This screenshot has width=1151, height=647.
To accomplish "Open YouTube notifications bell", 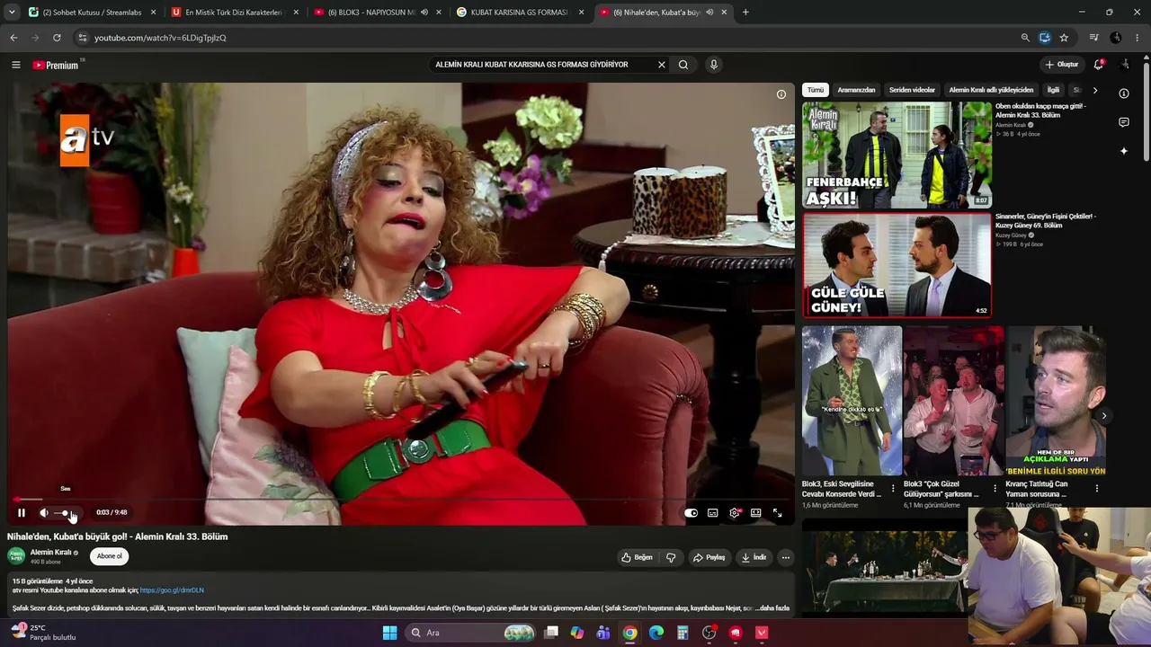I will pyautogui.click(x=1098, y=65).
